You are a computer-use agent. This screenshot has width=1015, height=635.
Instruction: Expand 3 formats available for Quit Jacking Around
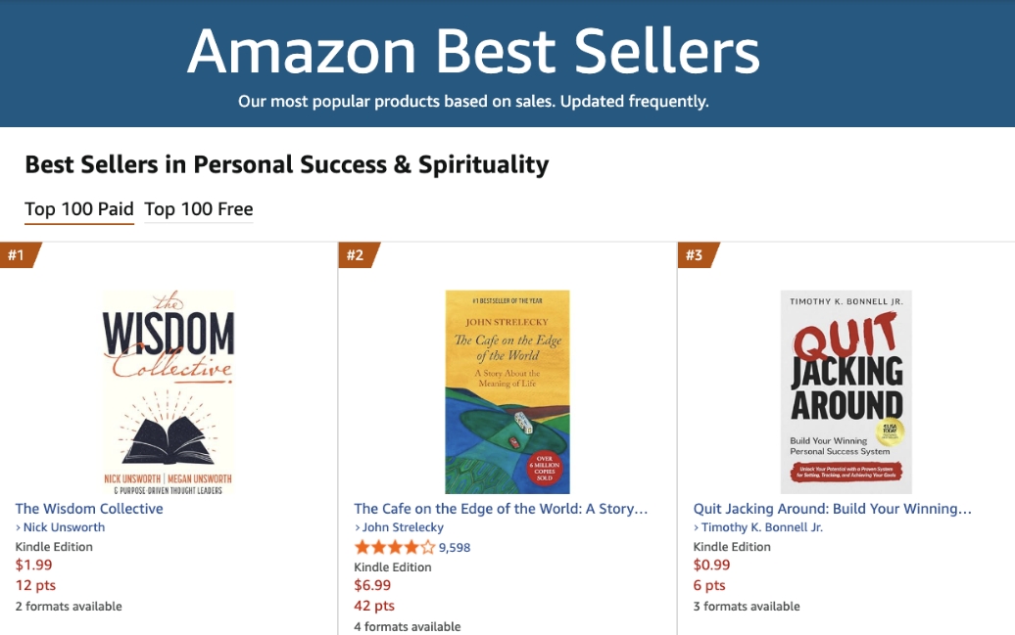(745, 606)
